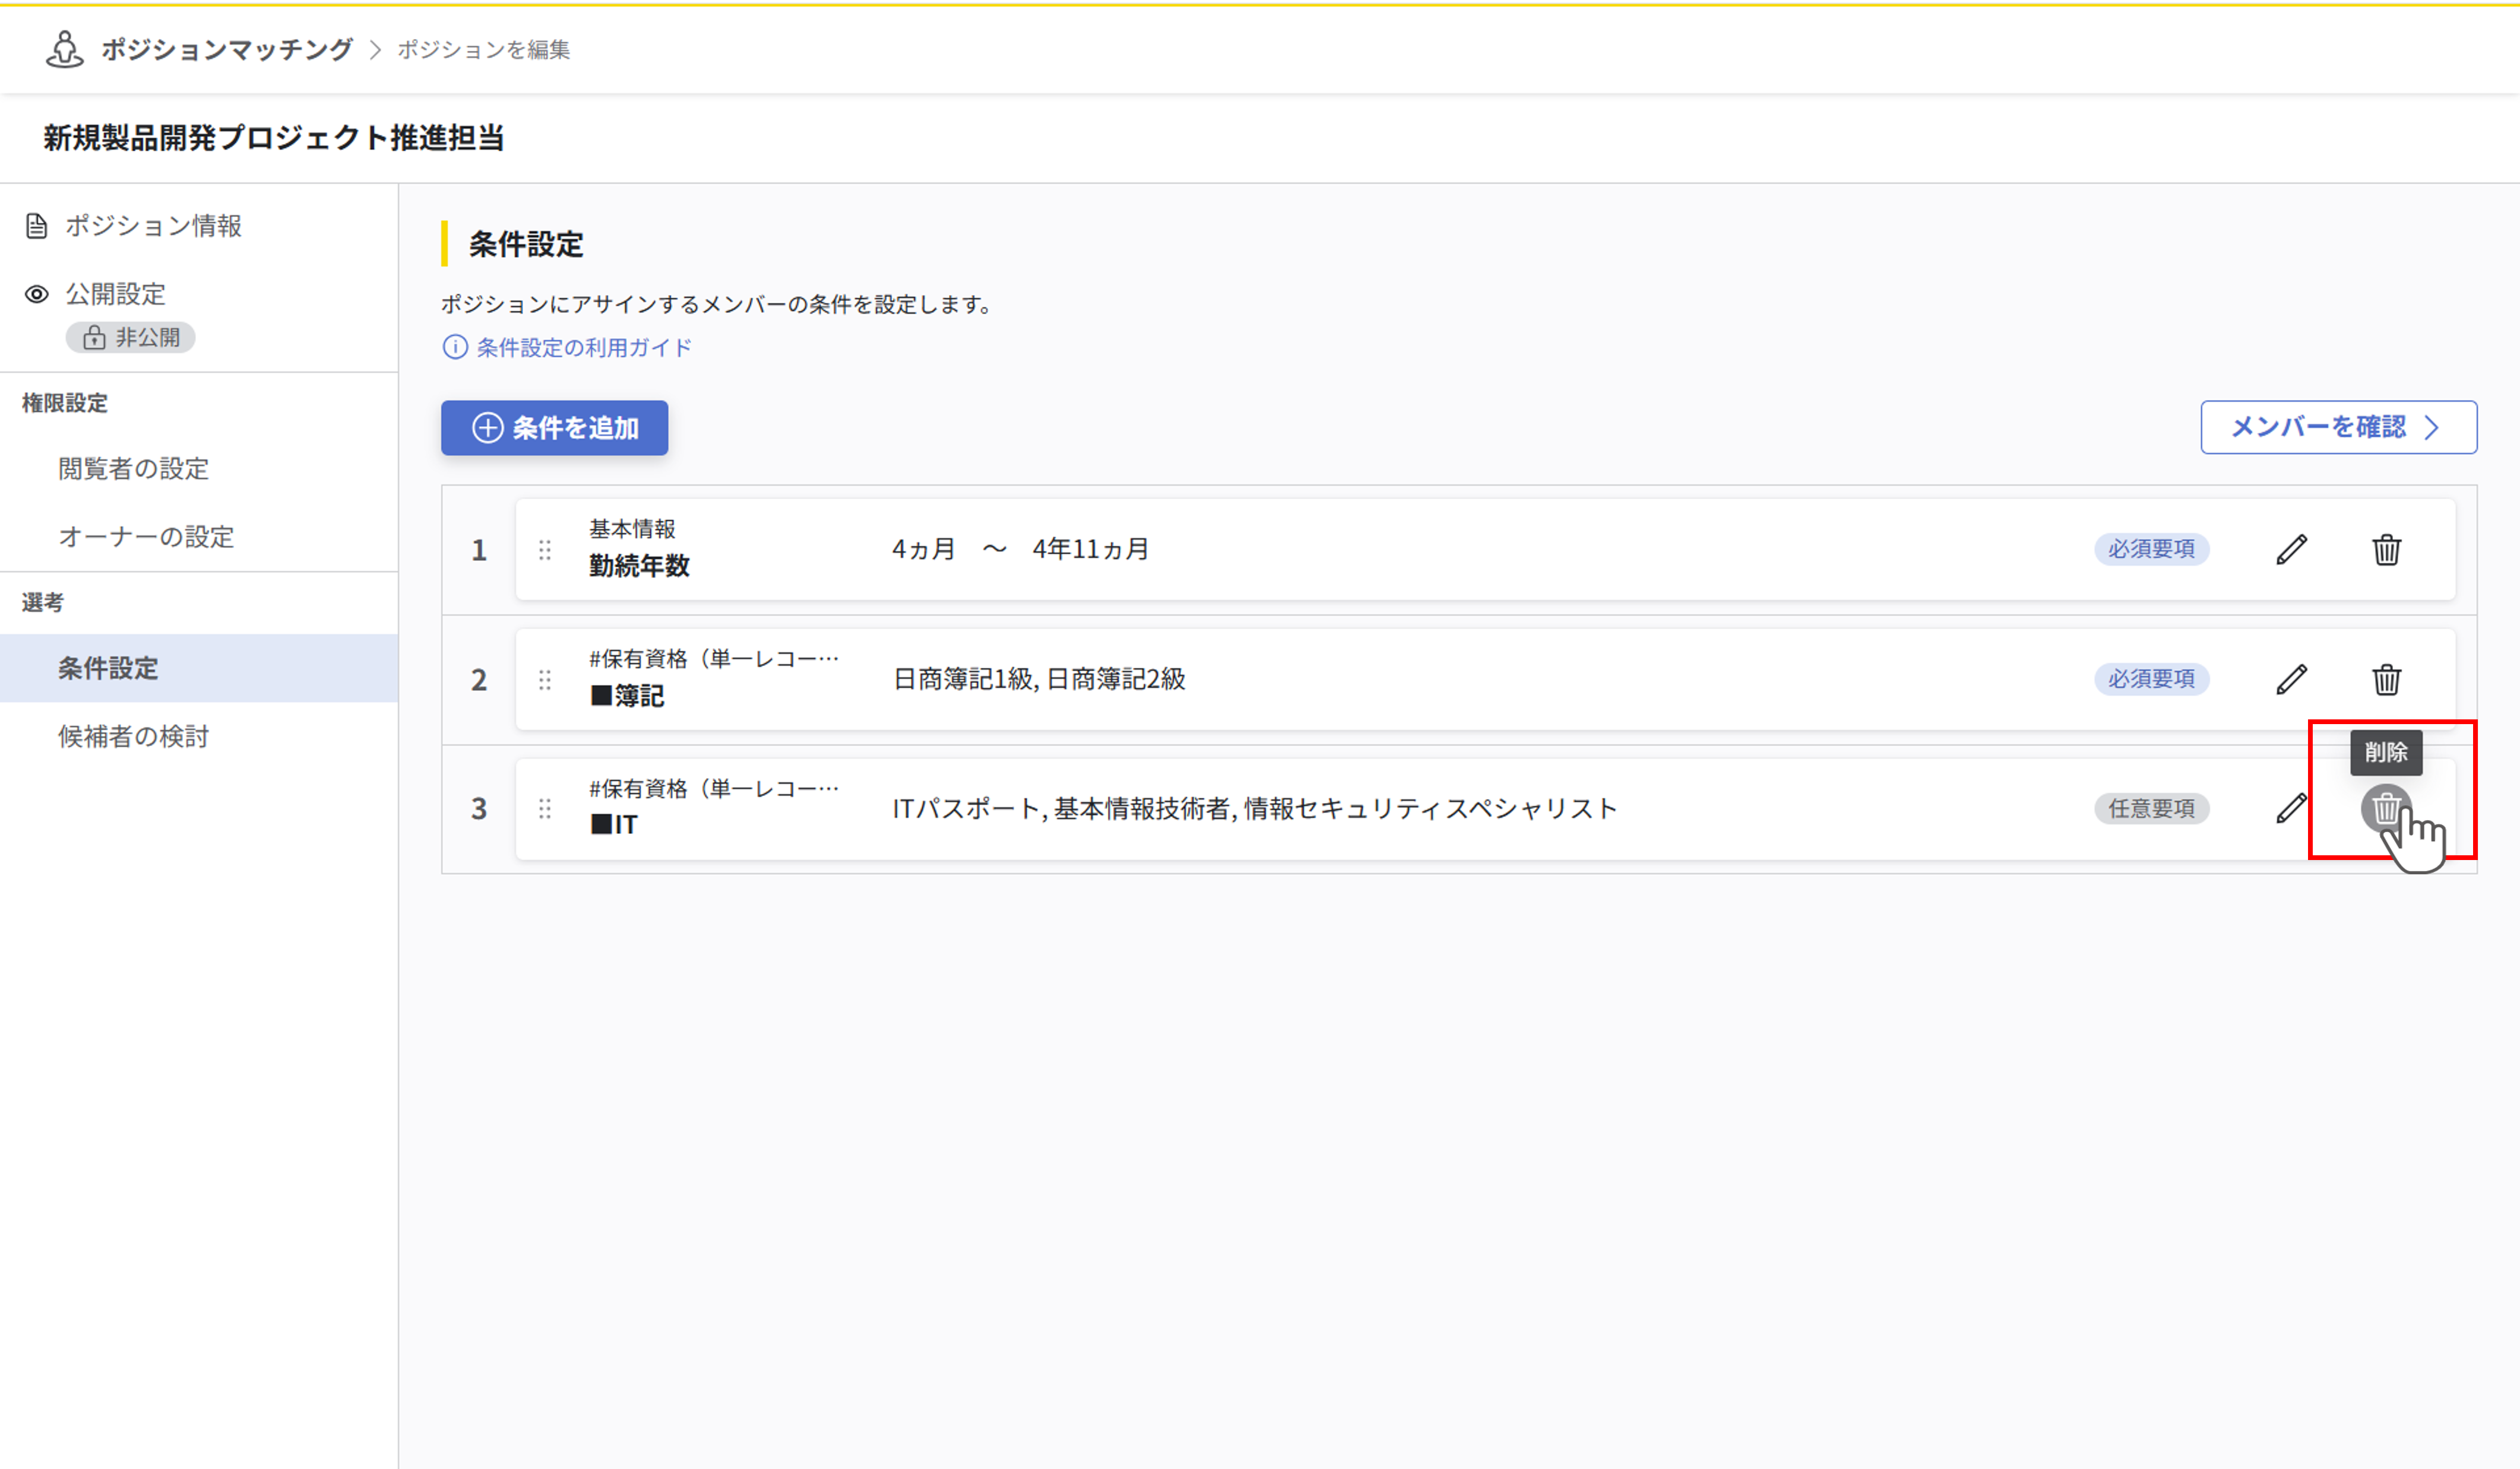This screenshot has width=2520, height=1469.
Task: Click the 条件を追加 button
Action: [555, 428]
